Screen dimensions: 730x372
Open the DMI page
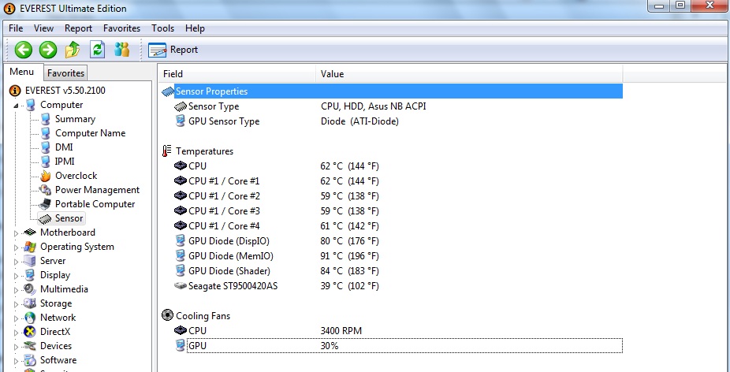point(64,147)
